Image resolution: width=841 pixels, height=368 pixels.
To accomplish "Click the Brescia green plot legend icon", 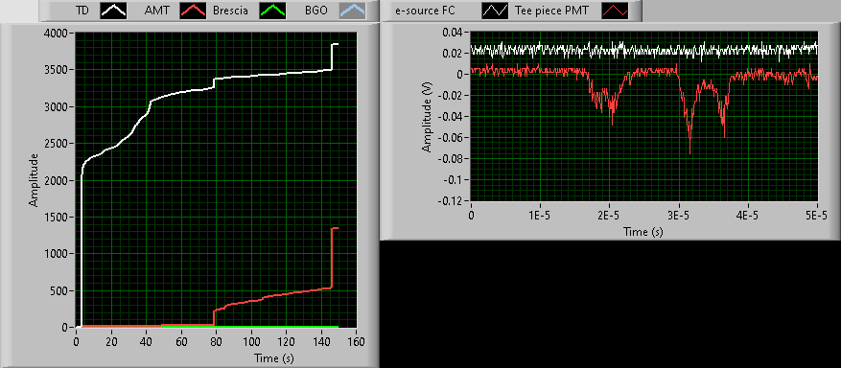I will coord(272,11).
